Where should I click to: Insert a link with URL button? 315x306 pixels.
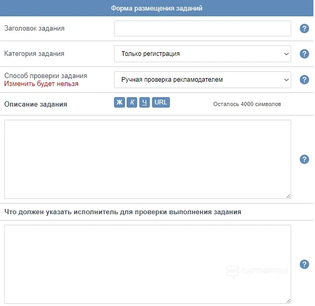tap(161, 102)
